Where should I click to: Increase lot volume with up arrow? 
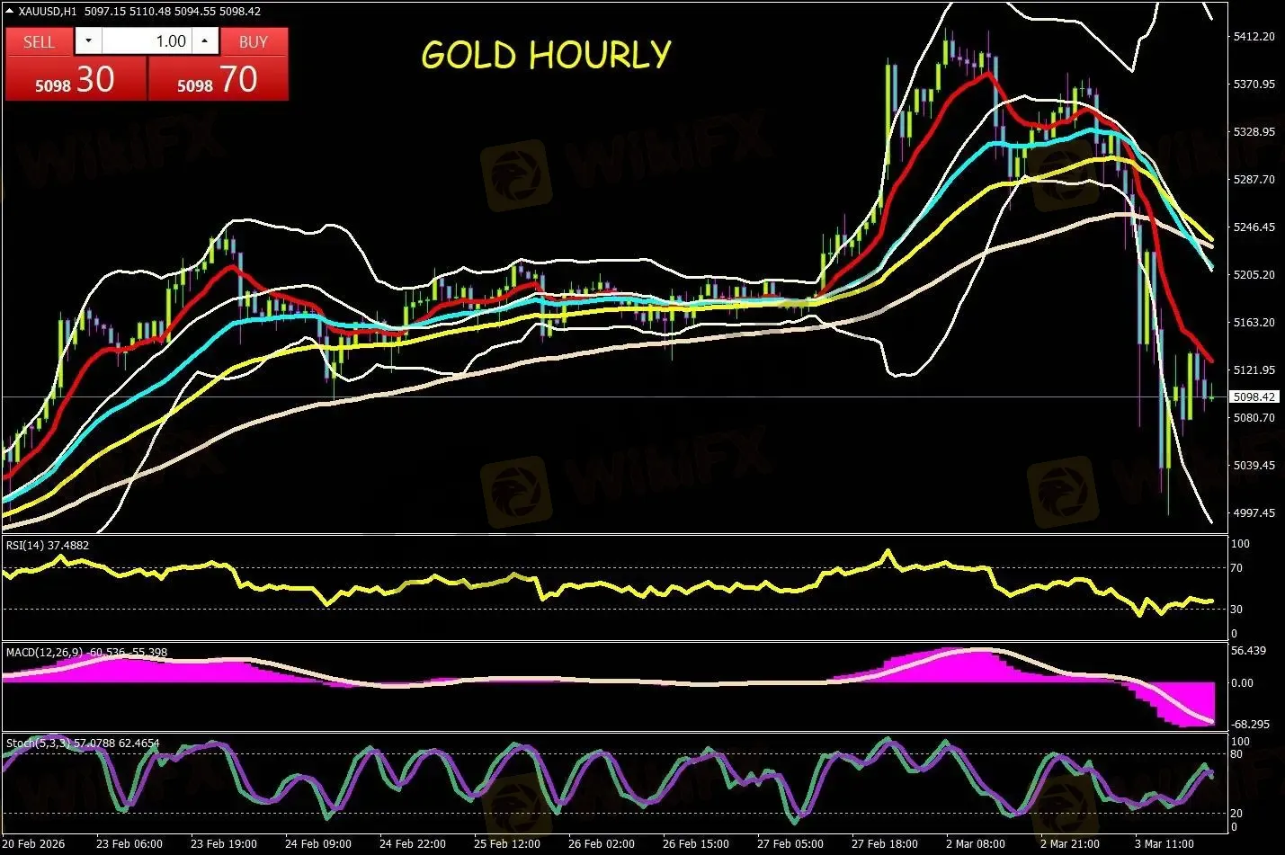(205, 41)
